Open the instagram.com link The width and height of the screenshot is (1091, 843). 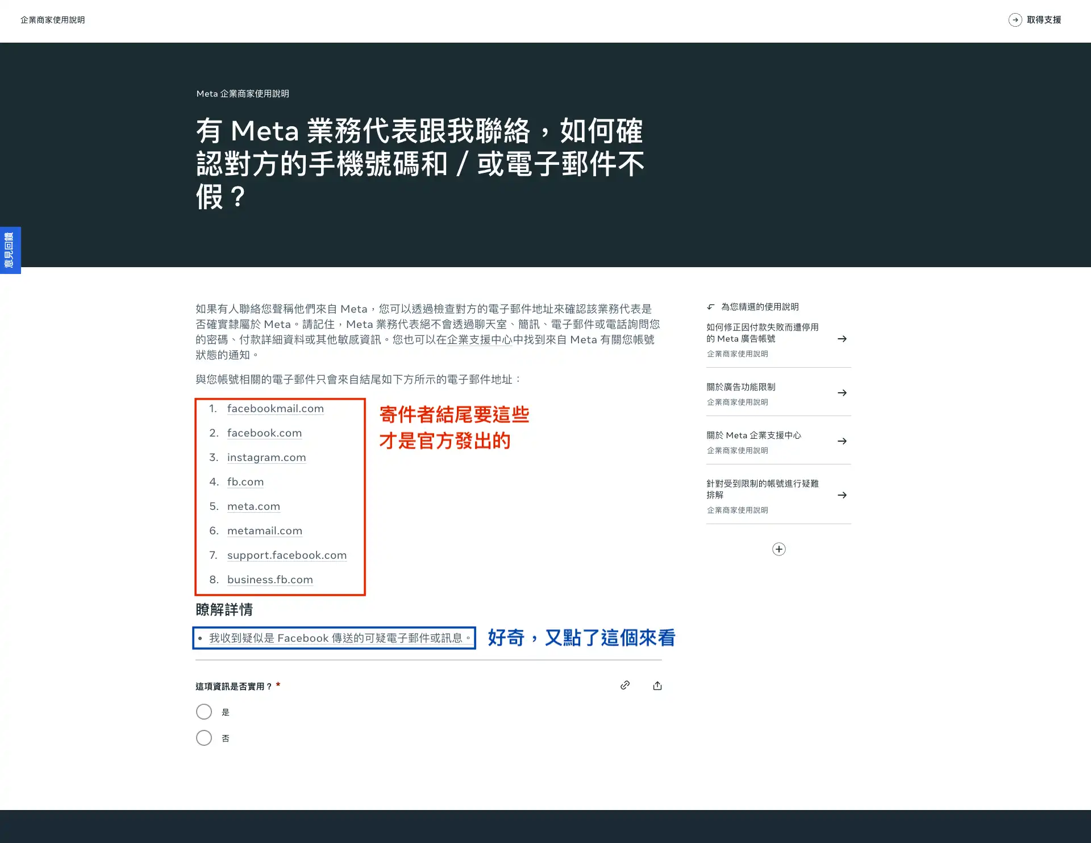(266, 458)
